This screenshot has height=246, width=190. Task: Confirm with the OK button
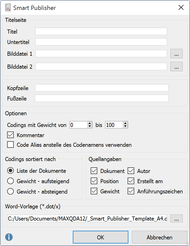tap(101, 237)
